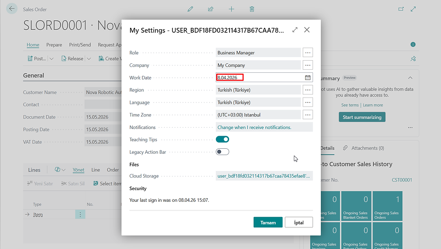Collapse the summary panel chevron
This screenshot has height=249, width=441.
[x=410, y=78]
